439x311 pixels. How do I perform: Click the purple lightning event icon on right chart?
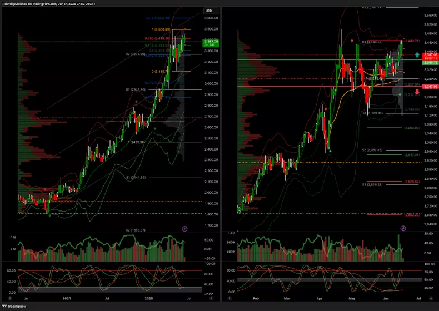403,228
